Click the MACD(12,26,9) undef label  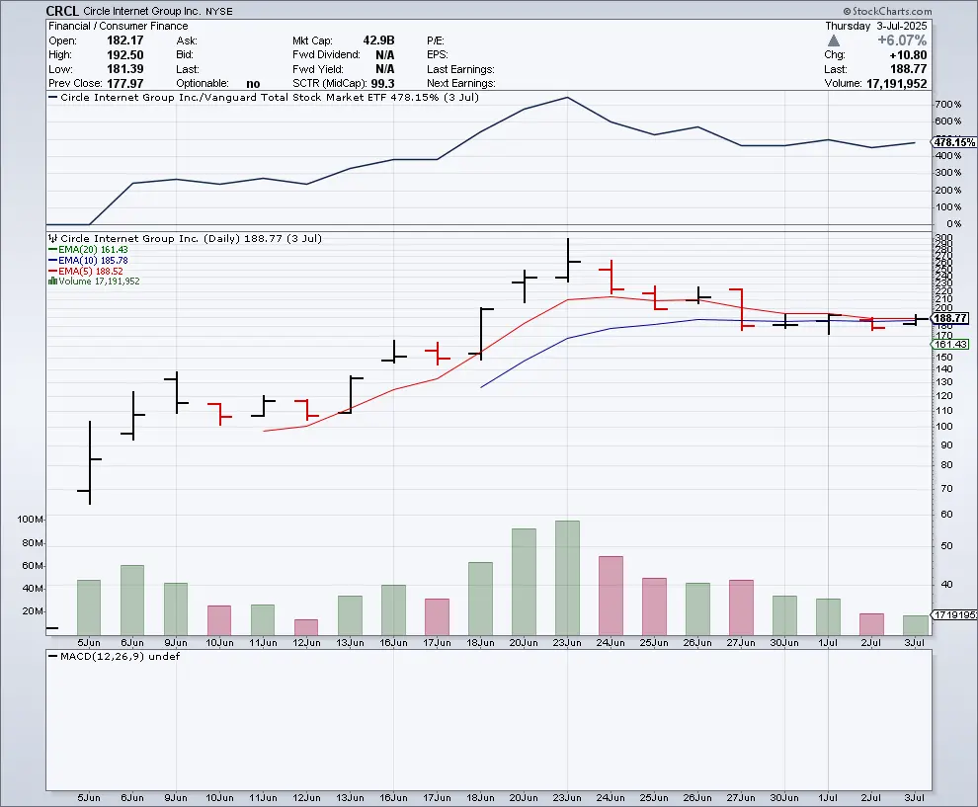pos(115,656)
